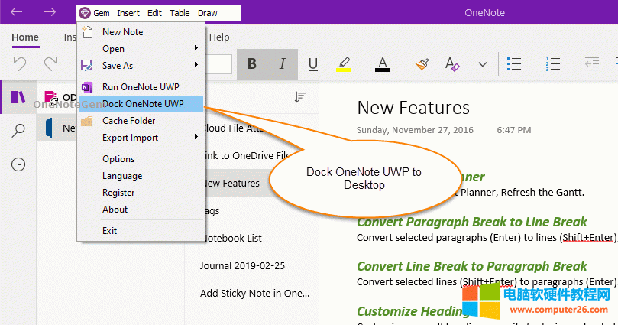
Task: Toggle the bulleted list
Action: [x=514, y=63]
